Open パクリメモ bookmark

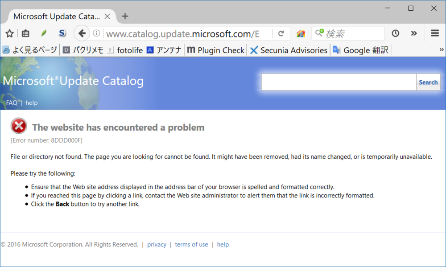tap(83, 50)
